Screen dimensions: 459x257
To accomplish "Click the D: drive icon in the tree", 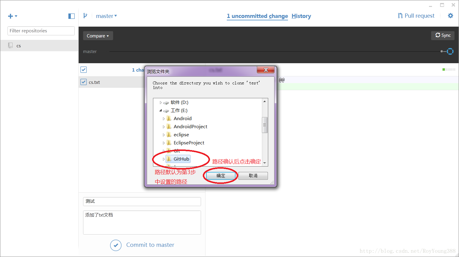I will [166, 103].
